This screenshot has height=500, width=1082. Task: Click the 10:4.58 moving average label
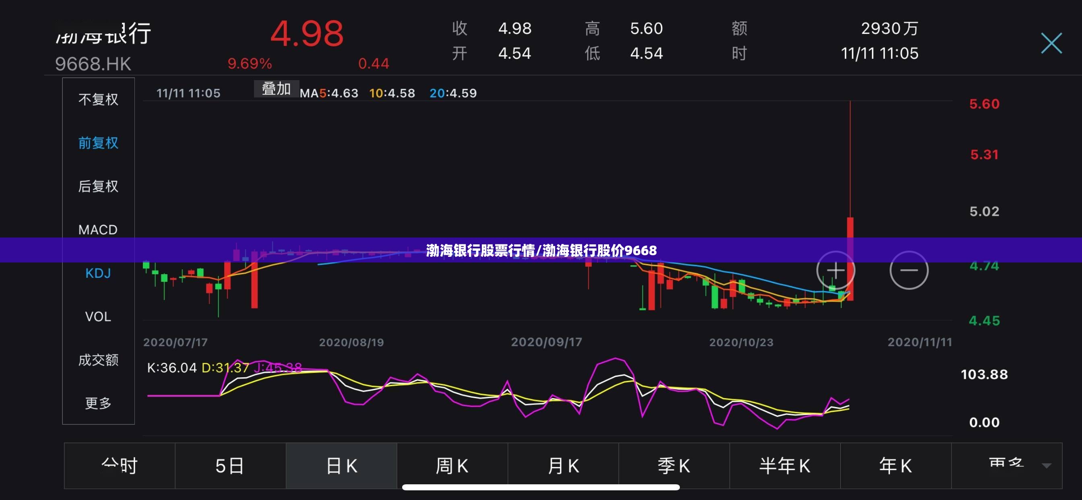pos(392,93)
